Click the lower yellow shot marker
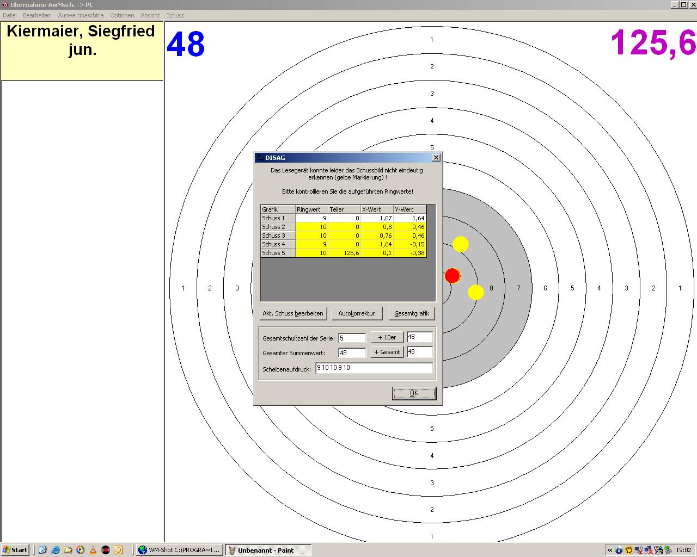 (475, 293)
